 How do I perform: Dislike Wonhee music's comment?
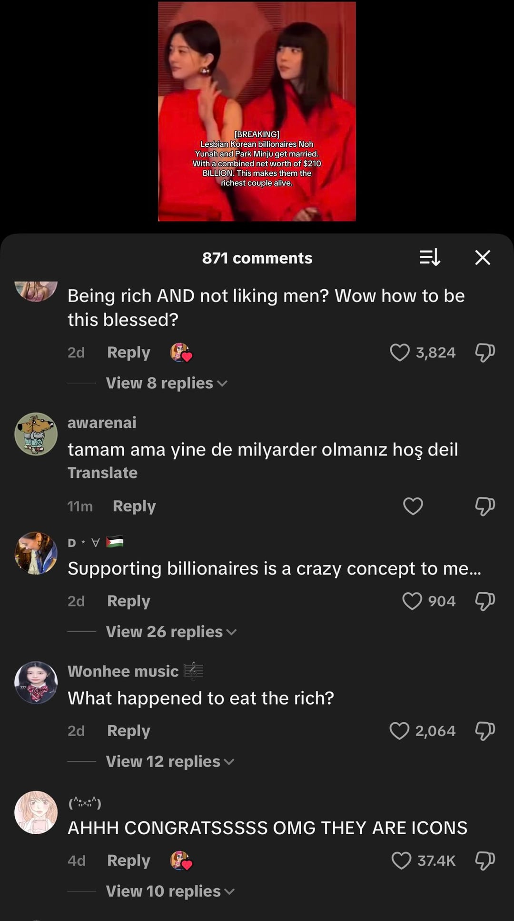tap(485, 731)
